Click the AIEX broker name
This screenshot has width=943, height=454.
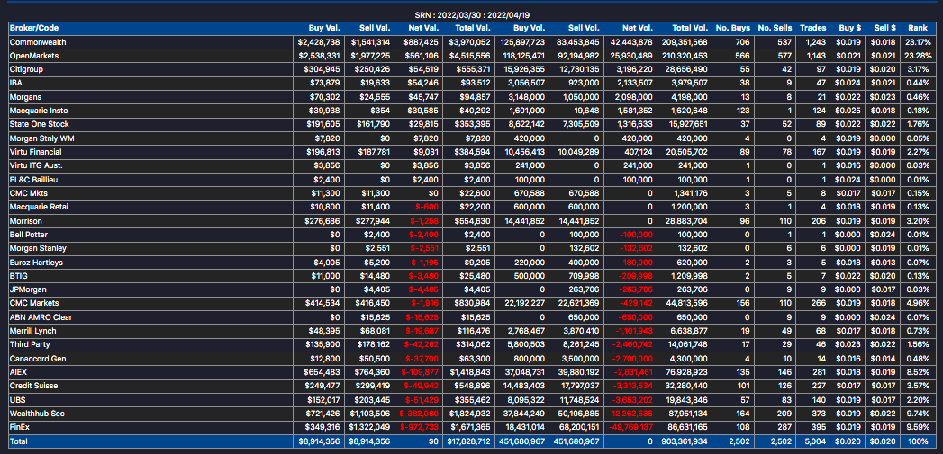coord(19,372)
